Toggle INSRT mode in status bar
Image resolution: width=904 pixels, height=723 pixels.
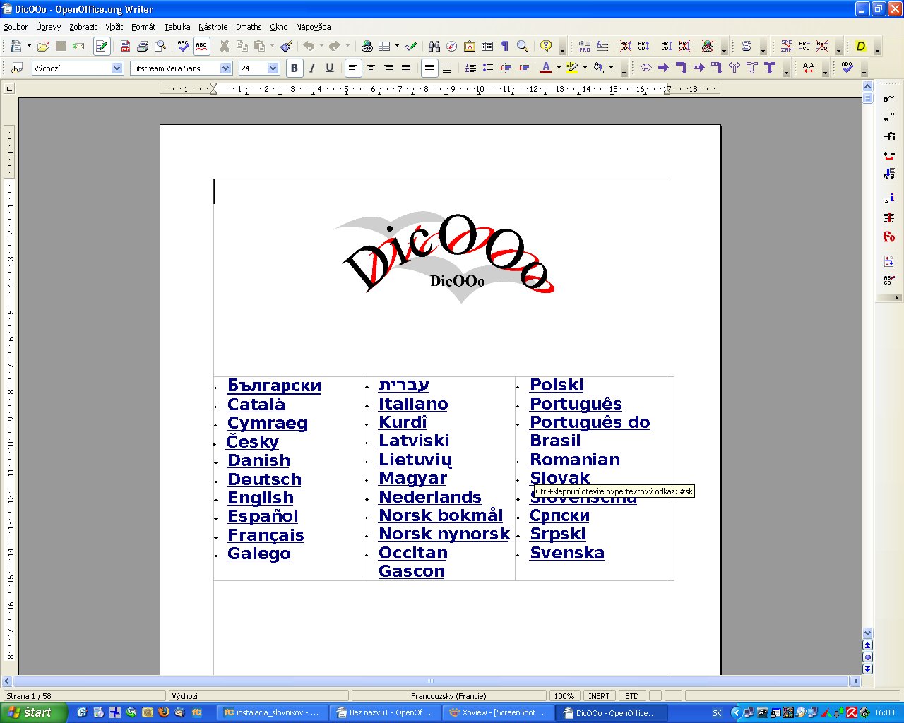(x=599, y=695)
